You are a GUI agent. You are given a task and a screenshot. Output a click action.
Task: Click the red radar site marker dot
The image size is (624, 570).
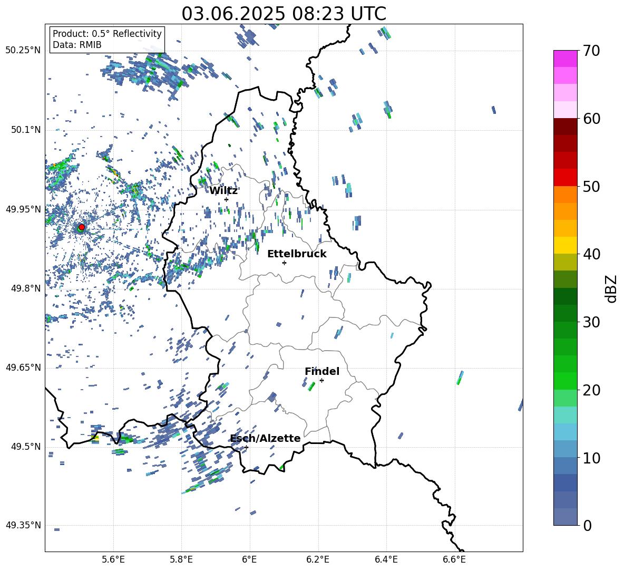(82, 227)
